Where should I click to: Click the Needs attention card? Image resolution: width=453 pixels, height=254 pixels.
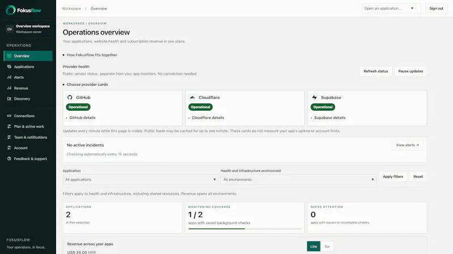click(x=367, y=217)
